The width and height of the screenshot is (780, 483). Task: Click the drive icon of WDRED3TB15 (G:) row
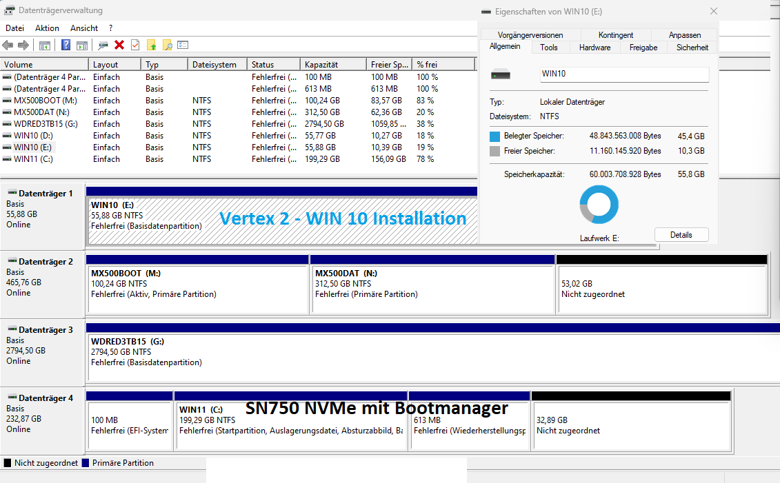pos(7,124)
